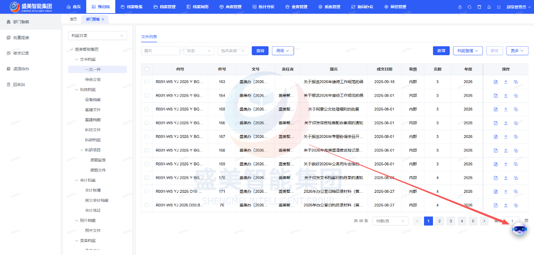Close the 部门整编 page tab

click(x=103, y=19)
